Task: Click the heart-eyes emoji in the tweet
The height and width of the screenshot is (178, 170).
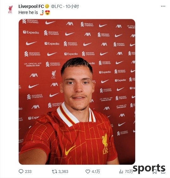Action: [x=47, y=12]
